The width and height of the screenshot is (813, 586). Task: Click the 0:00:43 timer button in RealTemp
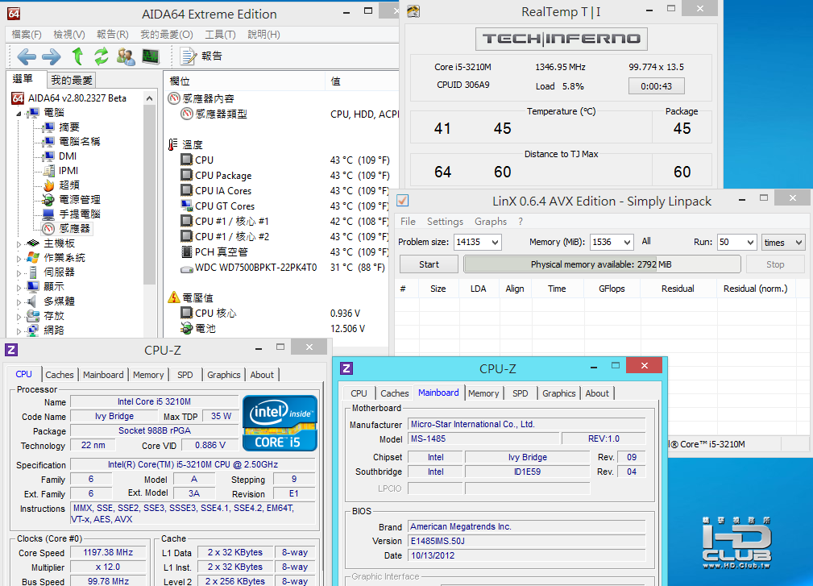click(x=656, y=86)
